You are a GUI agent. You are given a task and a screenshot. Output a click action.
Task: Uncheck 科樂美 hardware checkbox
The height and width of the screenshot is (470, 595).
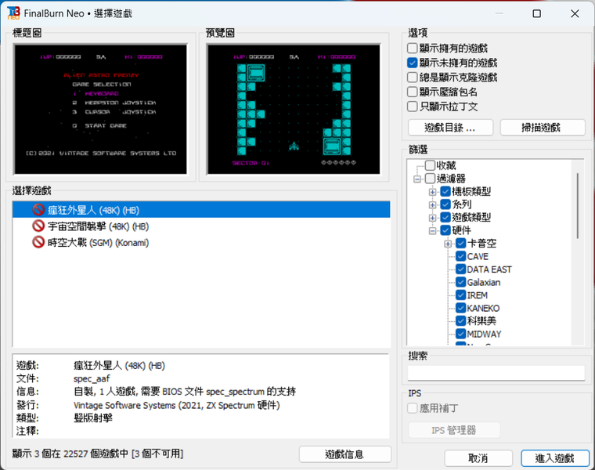(460, 321)
